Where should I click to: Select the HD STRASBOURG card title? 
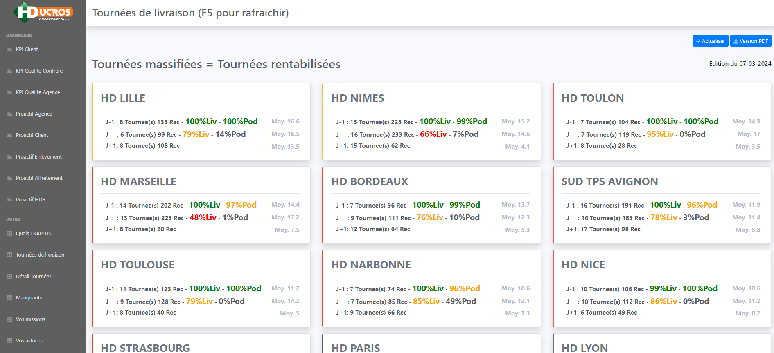click(x=145, y=348)
